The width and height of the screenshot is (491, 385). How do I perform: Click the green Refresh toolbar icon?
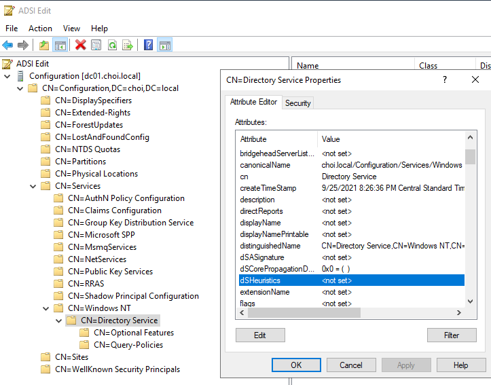tap(112, 45)
